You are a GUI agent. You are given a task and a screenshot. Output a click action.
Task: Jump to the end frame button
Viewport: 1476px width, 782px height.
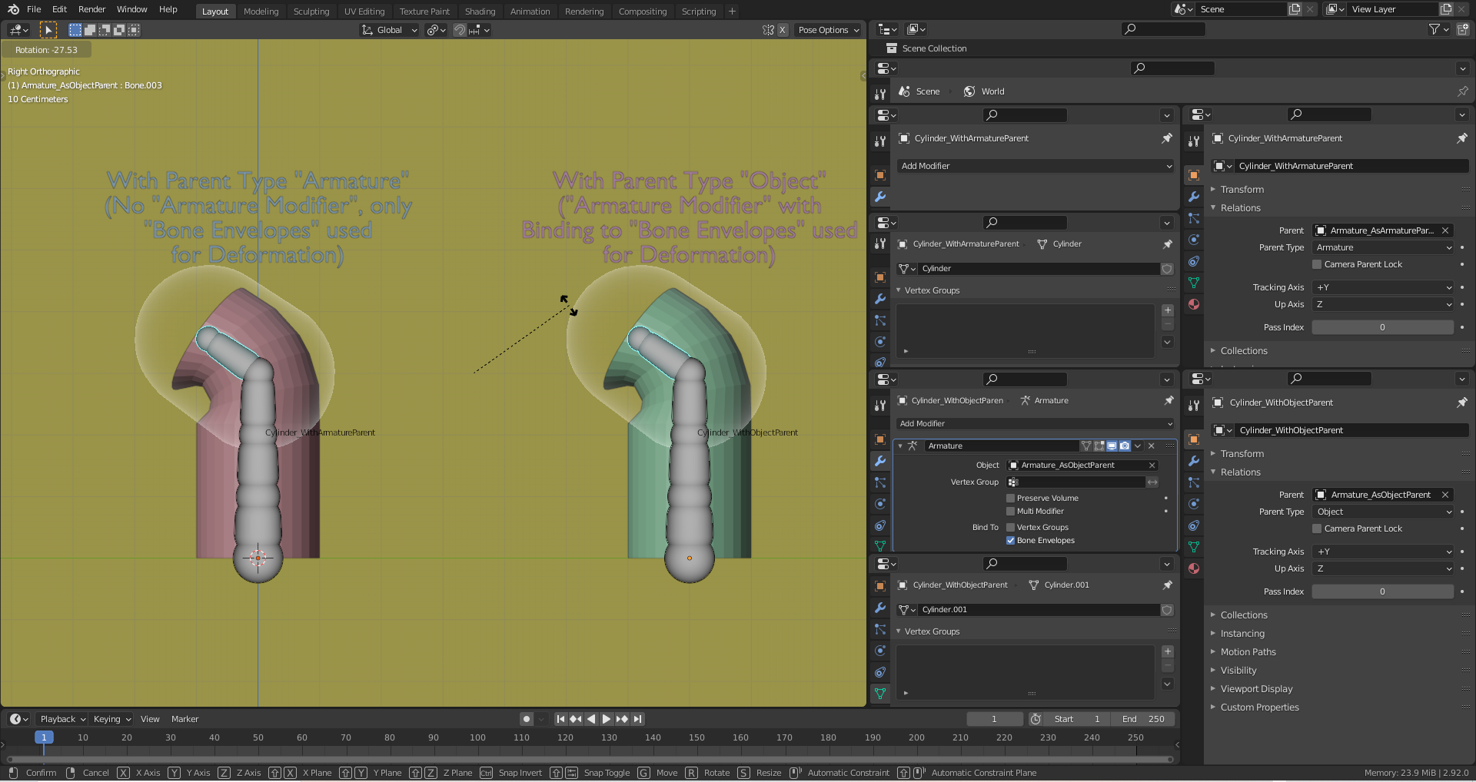click(637, 719)
